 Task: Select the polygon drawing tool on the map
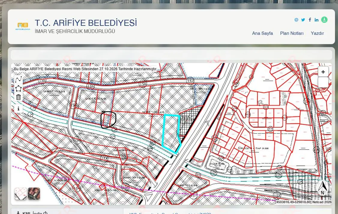(x=19, y=88)
